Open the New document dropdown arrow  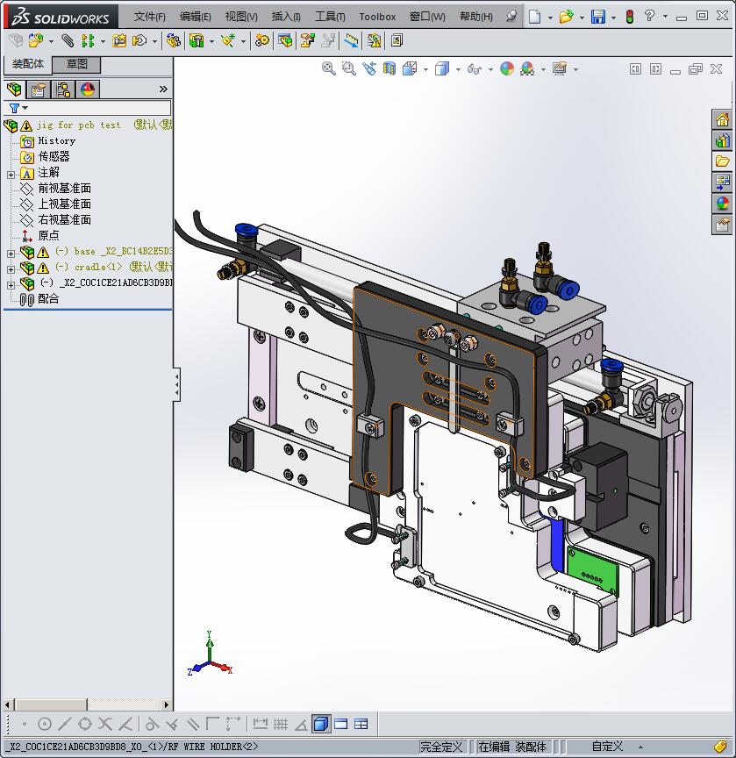(x=550, y=18)
